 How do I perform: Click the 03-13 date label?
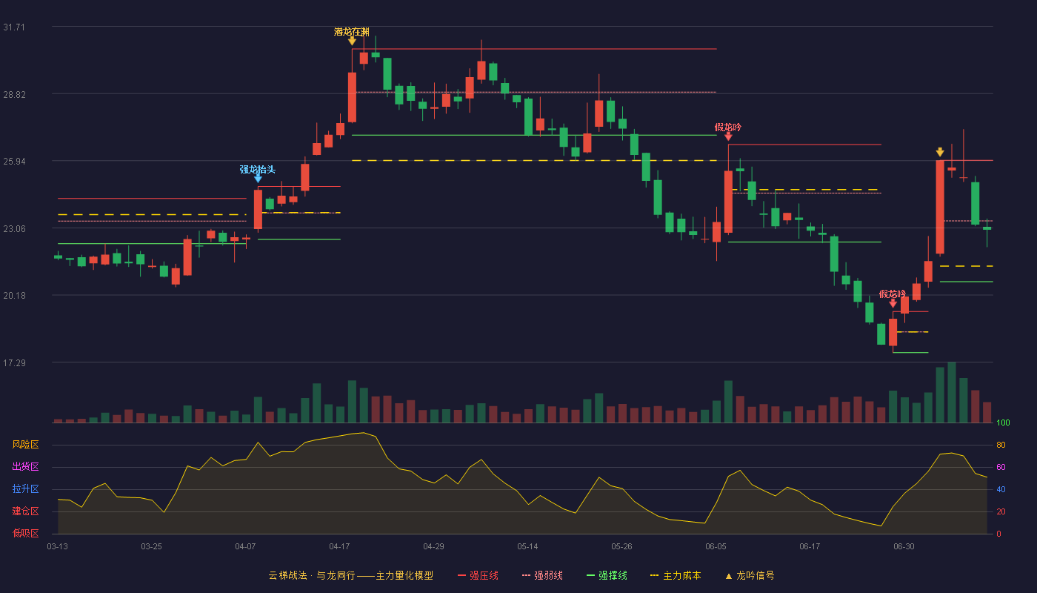(58, 546)
